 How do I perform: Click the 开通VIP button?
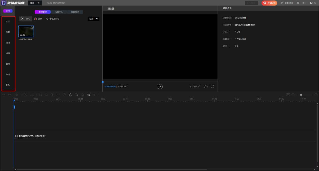[x=269, y=3]
